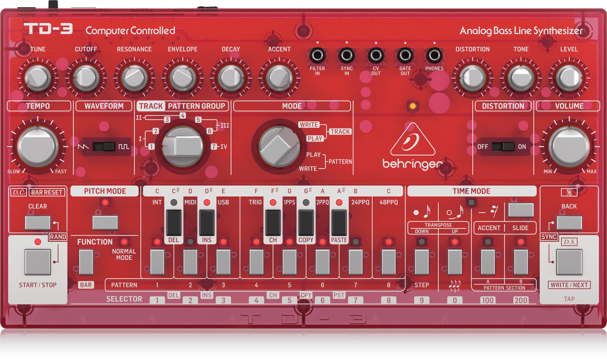
Task: Select the square waveform icon
Action: pos(124,146)
